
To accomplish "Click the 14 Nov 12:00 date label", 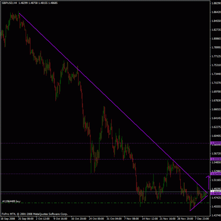I will (150, 219).
